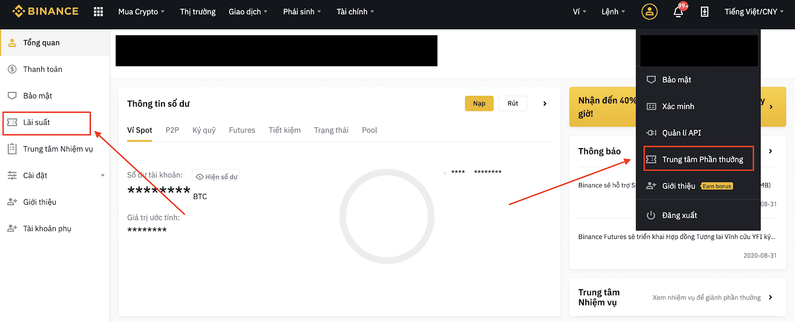Select the Ví Spot tab

point(140,130)
